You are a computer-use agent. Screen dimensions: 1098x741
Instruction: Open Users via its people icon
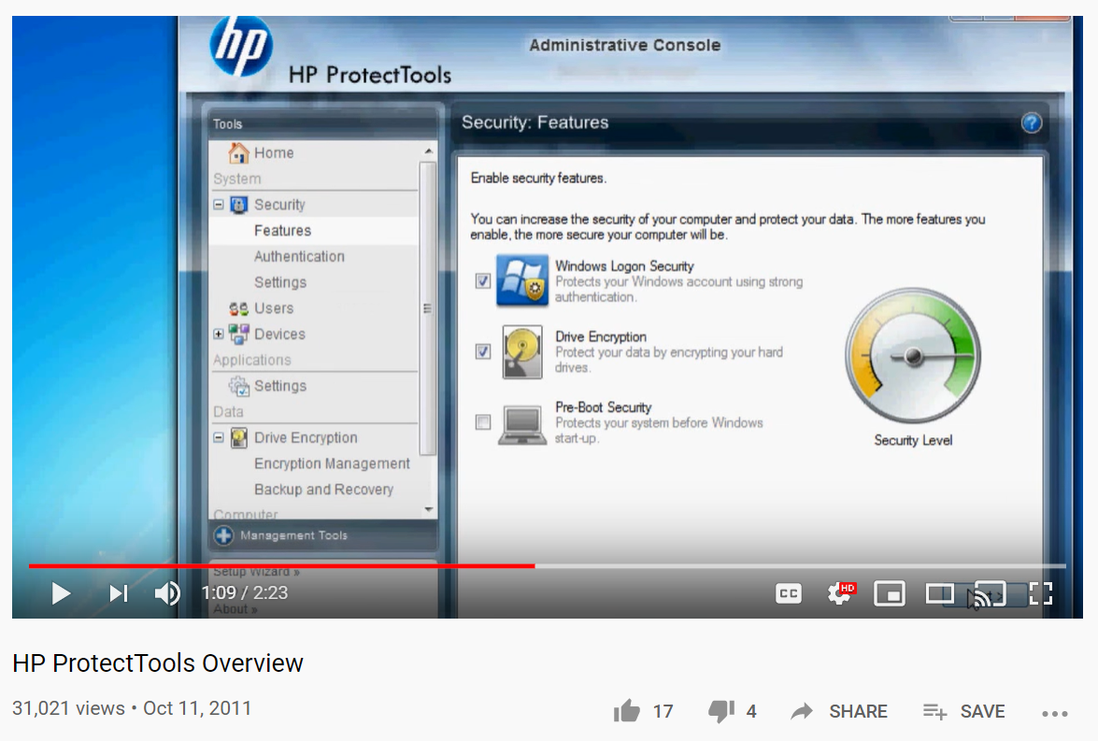pyautogui.click(x=238, y=307)
